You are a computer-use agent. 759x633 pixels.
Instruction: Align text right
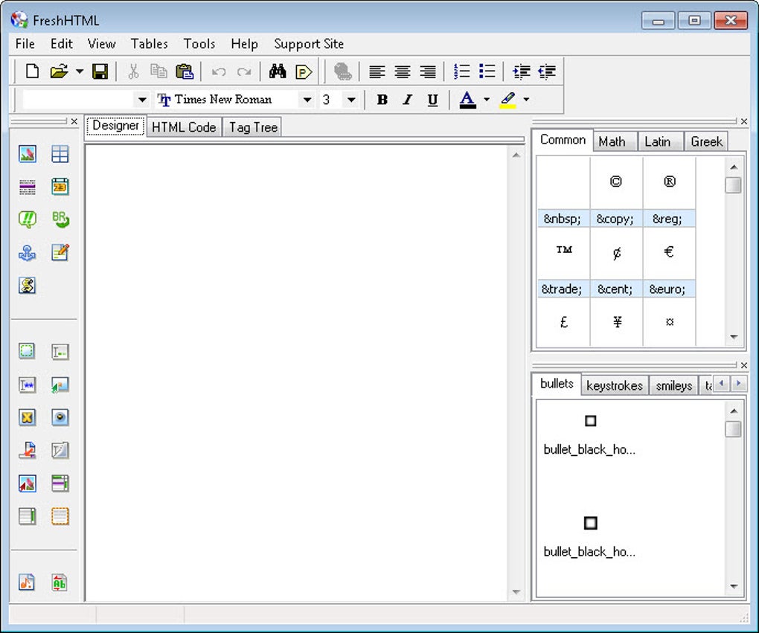[x=427, y=71]
